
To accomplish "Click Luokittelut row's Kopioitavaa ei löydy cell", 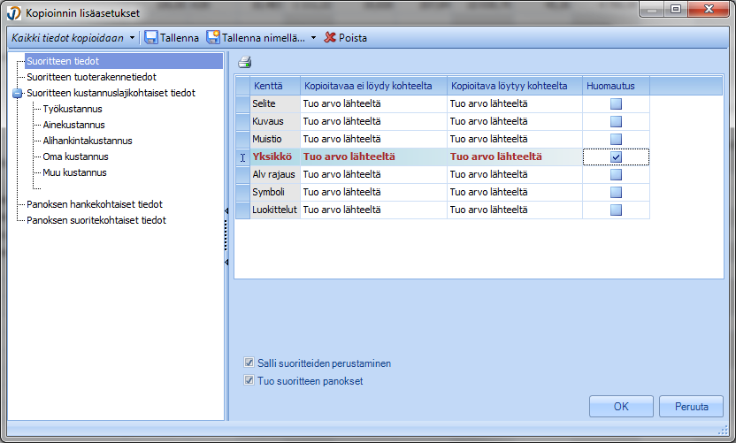I will tap(373, 210).
